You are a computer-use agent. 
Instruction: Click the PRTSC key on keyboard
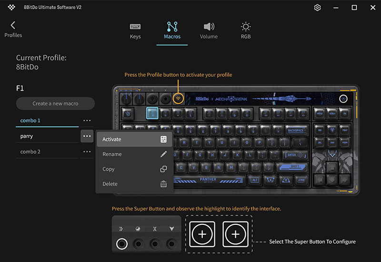[320, 113]
